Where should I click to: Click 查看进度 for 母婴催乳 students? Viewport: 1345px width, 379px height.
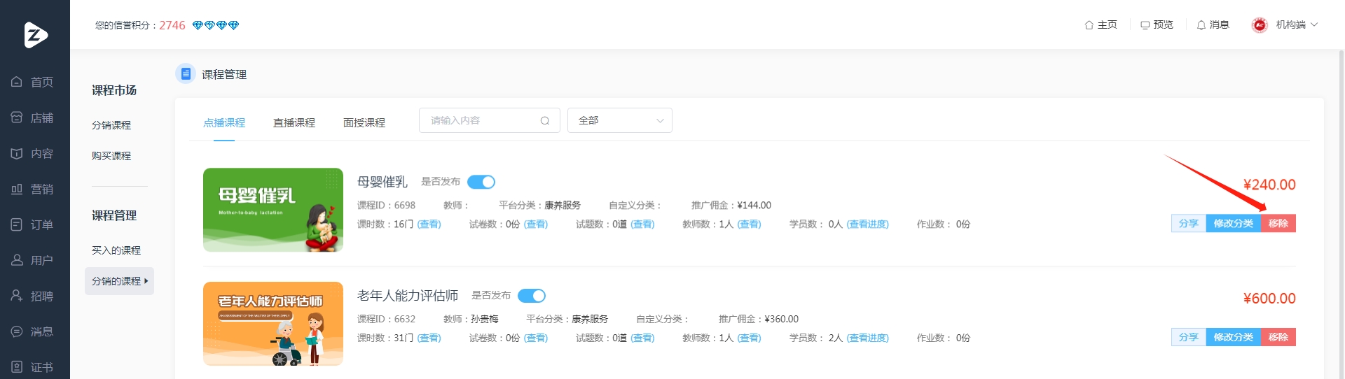coord(867,224)
